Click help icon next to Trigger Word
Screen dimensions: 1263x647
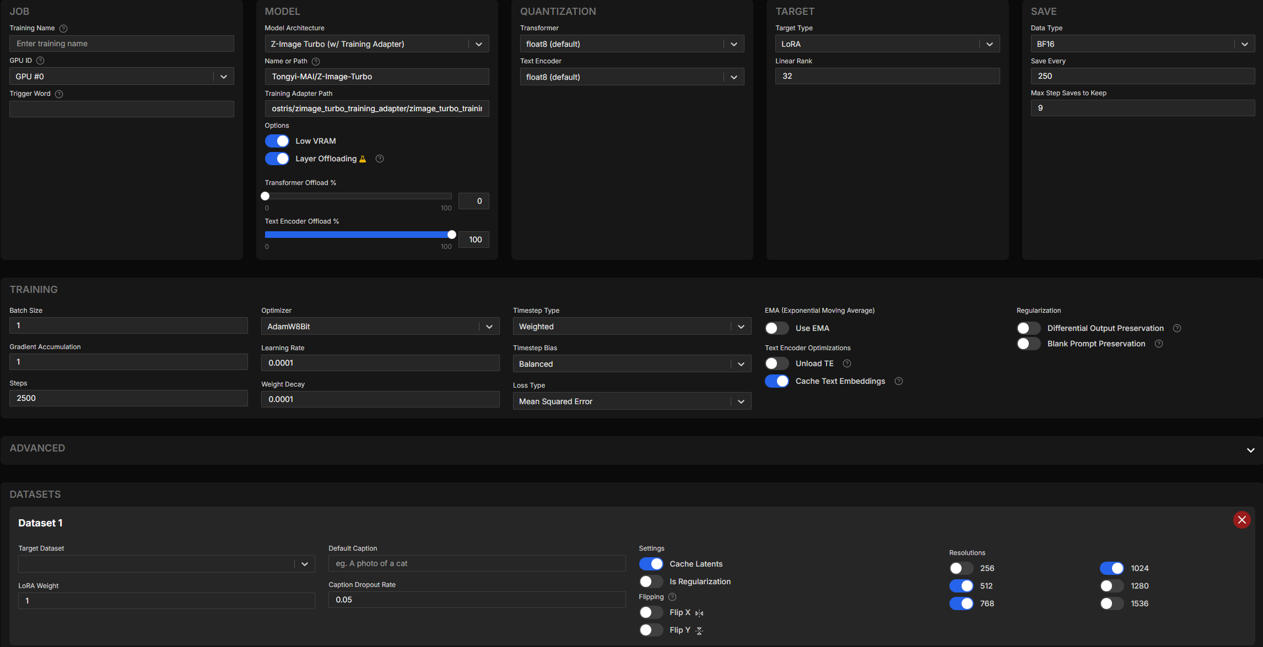click(x=59, y=94)
